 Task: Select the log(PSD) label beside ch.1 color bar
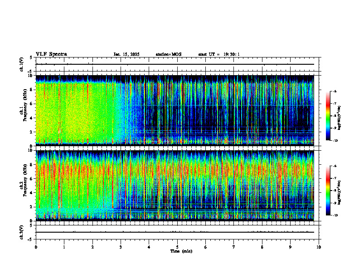point(340,118)
